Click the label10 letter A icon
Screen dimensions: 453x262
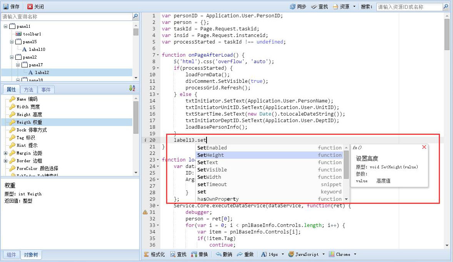point(25,49)
